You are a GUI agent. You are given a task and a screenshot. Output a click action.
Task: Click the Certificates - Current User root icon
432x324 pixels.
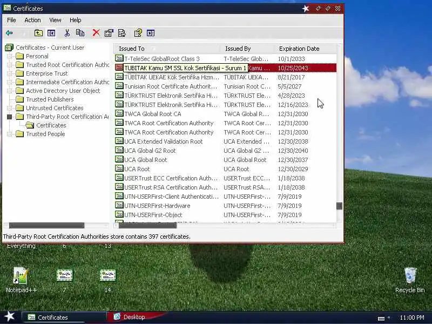pos(9,48)
